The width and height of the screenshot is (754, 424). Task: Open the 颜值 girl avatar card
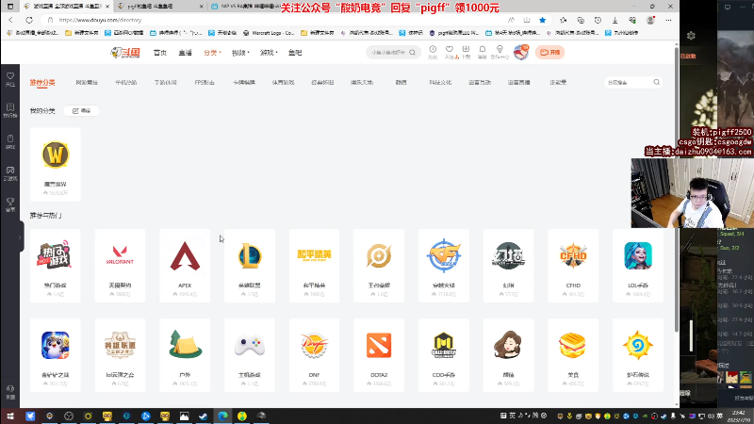508,355
